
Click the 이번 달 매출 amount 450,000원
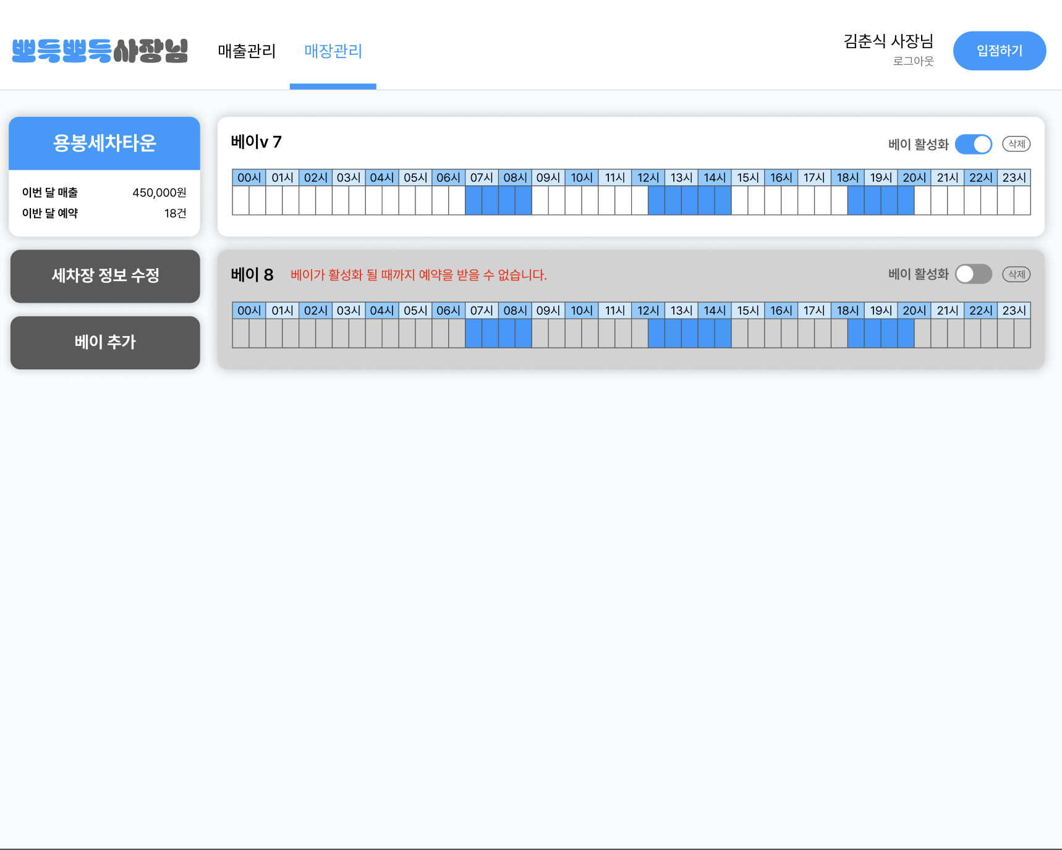coord(158,192)
